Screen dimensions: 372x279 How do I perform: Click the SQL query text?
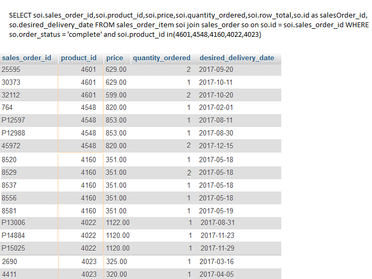point(189,25)
